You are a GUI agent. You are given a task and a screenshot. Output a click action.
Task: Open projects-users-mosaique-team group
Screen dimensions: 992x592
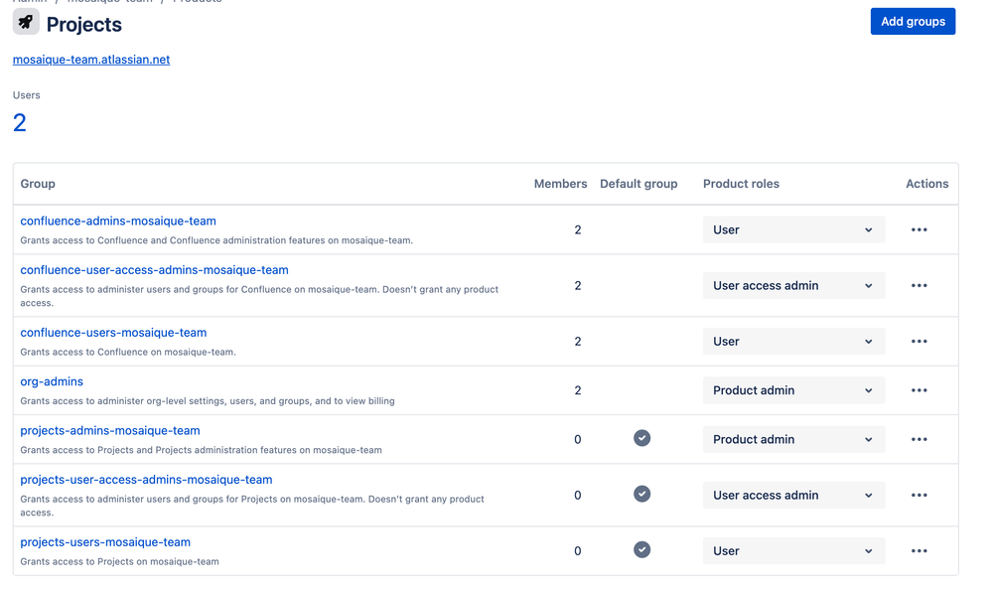pos(105,542)
